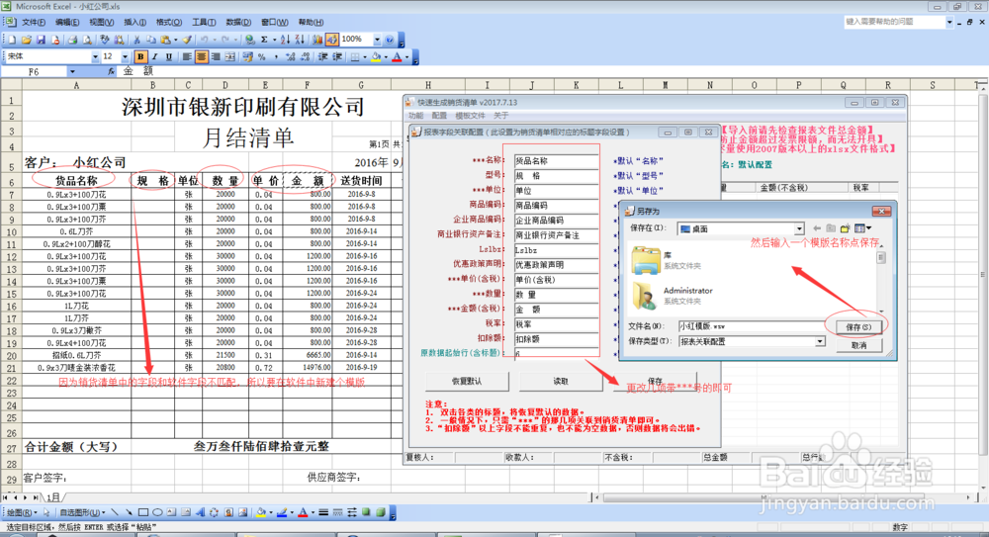The height and width of the screenshot is (537, 989).
Task: Open the Views menu dropdown in Save As
Action: tap(868, 227)
